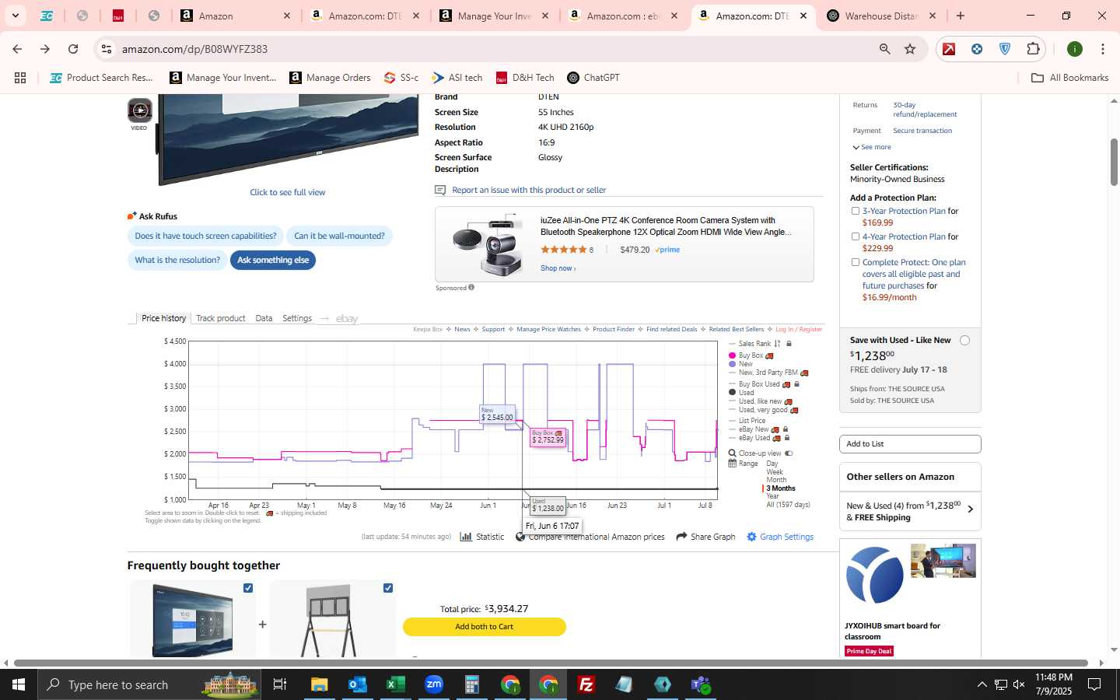This screenshot has width=1120, height=700.
Task: Open Microsoft Teams from the taskbar
Action: point(701,684)
